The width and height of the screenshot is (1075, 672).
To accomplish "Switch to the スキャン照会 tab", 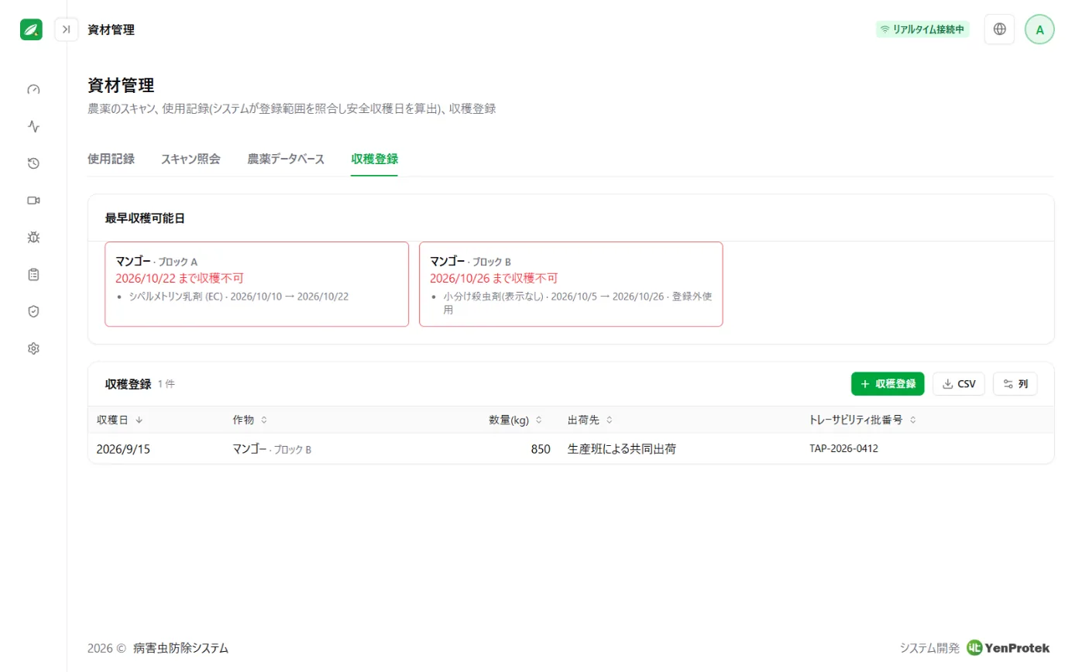I will [x=191, y=159].
